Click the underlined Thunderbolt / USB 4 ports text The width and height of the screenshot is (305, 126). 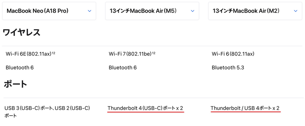tap(245, 108)
